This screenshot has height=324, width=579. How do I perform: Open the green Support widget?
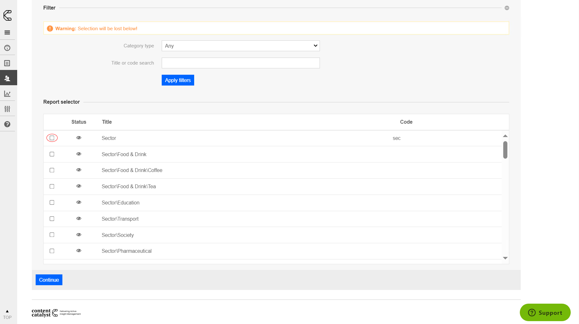[x=545, y=313]
